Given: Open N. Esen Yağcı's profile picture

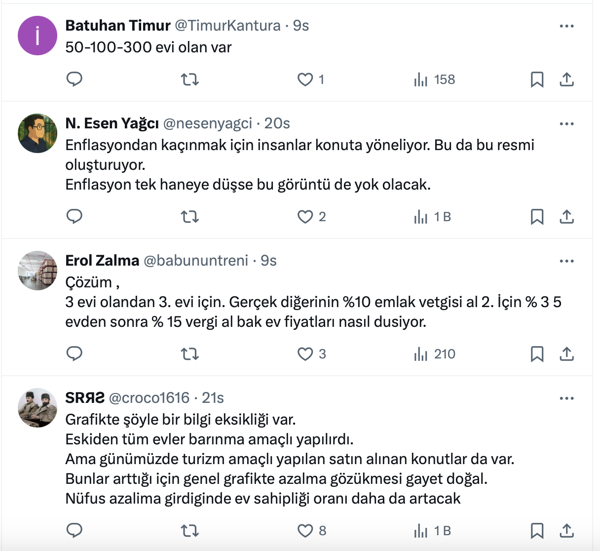Looking at the screenshot, I should [37, 133].
